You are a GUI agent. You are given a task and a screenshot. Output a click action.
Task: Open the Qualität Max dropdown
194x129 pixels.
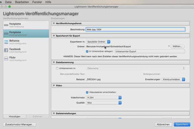(x=104, y=103)
